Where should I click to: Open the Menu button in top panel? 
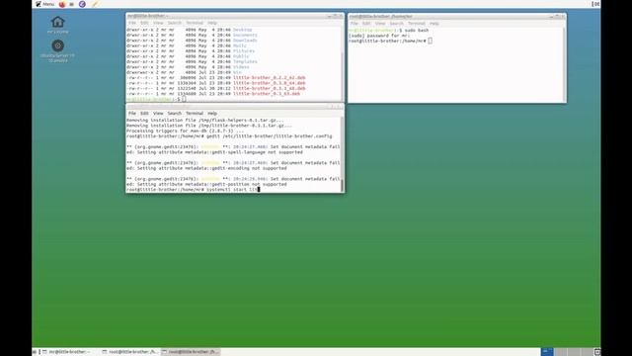[x=44, y=4]
